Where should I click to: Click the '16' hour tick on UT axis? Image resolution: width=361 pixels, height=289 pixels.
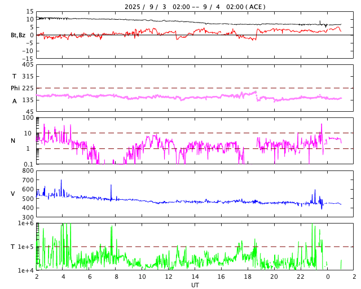(221, 277)
